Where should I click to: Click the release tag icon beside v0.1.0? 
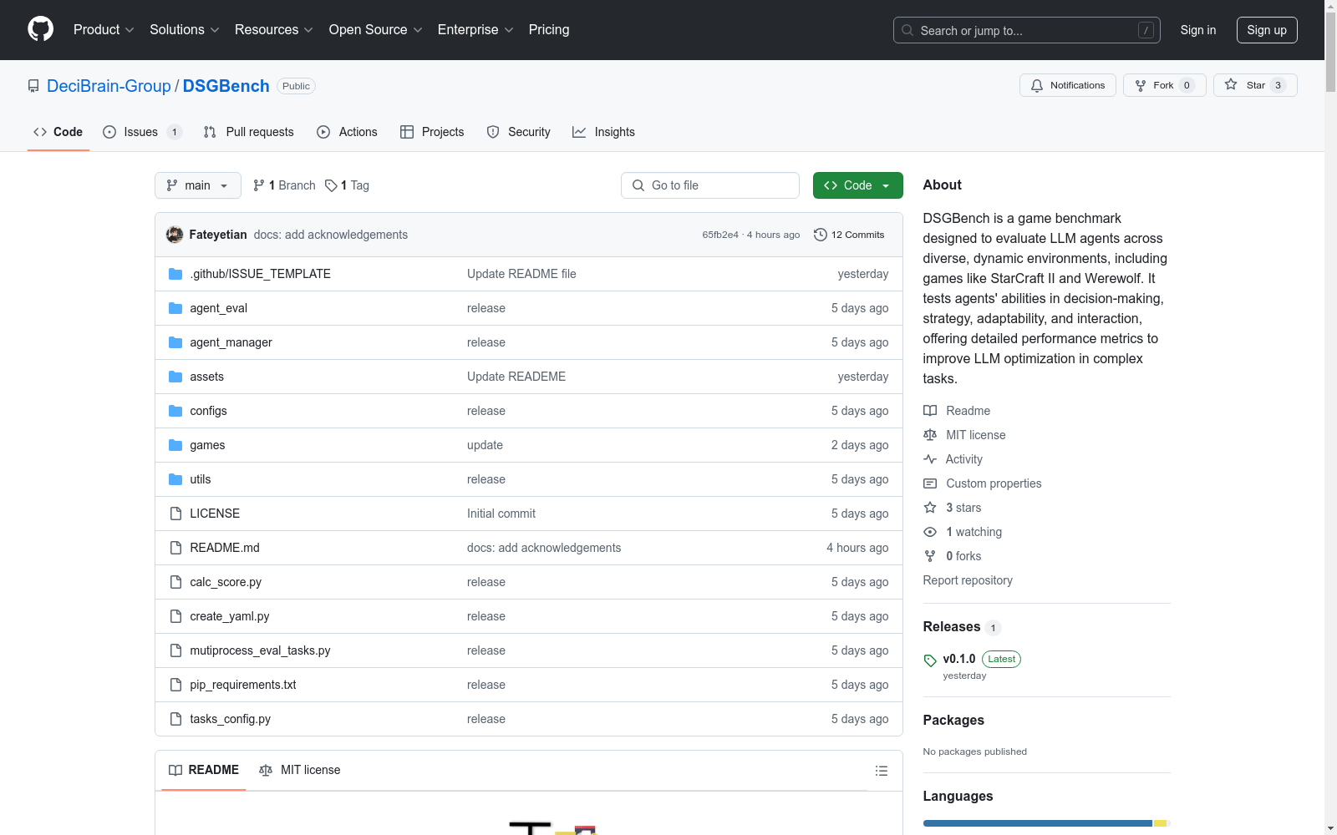pos(930,660)
